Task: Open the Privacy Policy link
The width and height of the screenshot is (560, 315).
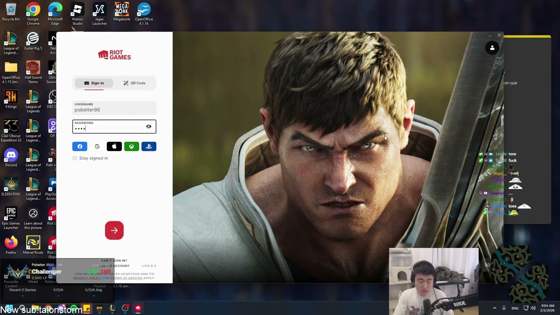Action: pyautogui.click(x=87, y=278)
